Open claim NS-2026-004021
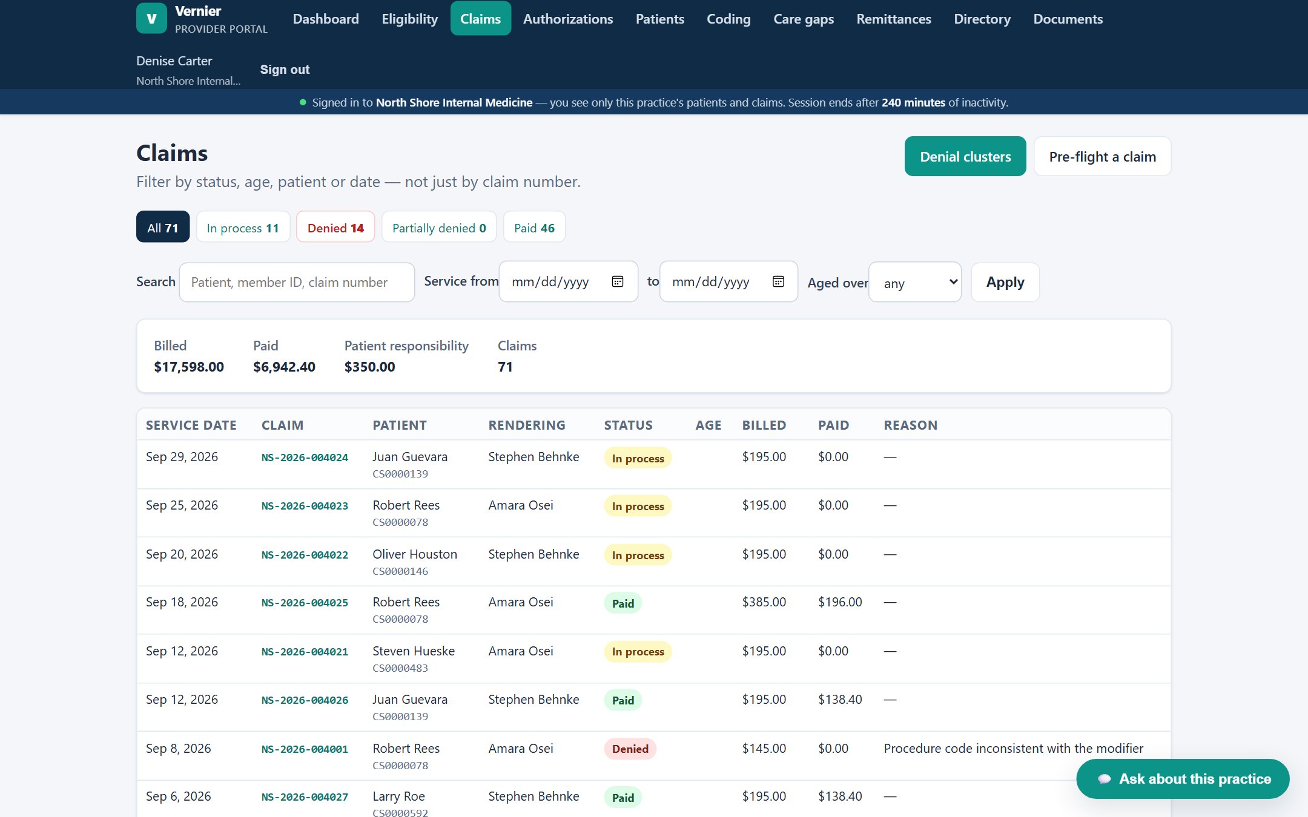The width and height of the screenshot is (1308, 817). click(305, 652)
